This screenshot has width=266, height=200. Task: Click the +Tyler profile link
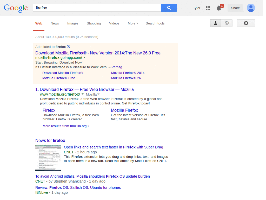point(195,8)
